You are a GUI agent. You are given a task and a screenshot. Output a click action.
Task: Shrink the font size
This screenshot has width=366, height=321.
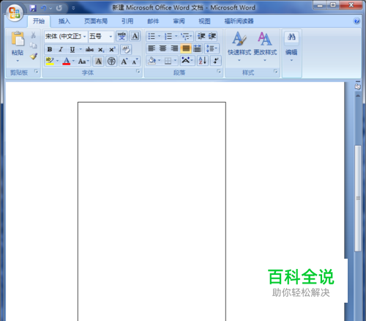(x=135, y=61)
